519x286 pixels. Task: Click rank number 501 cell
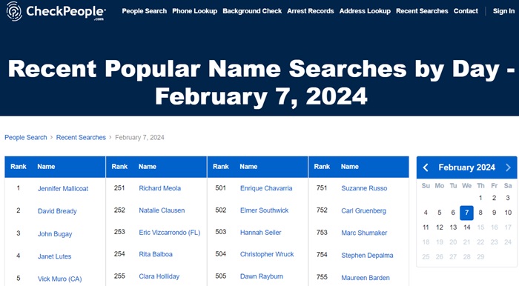tap(221, 188)
